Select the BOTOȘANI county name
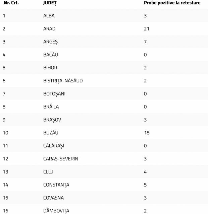 coord(54,94)
